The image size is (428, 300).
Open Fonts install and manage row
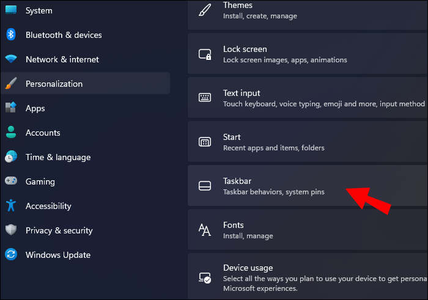tap(306, 230)
